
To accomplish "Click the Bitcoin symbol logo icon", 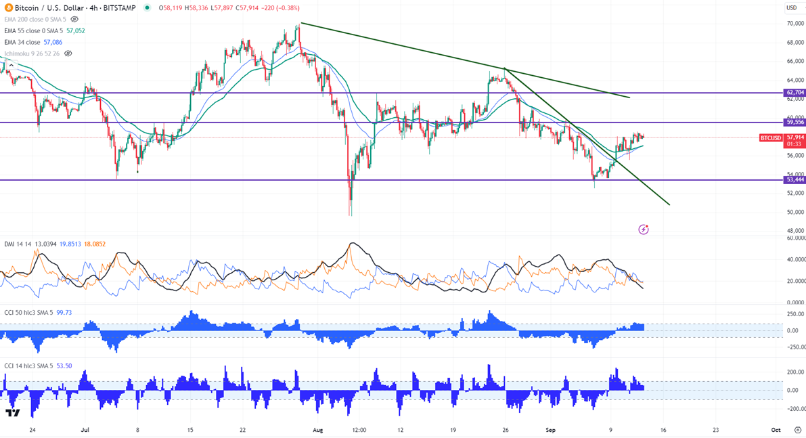I will click(x=8, y=8).
